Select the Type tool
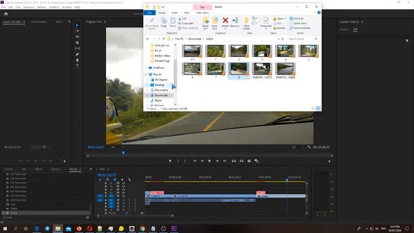414x233 pixels. coord(77,66)
